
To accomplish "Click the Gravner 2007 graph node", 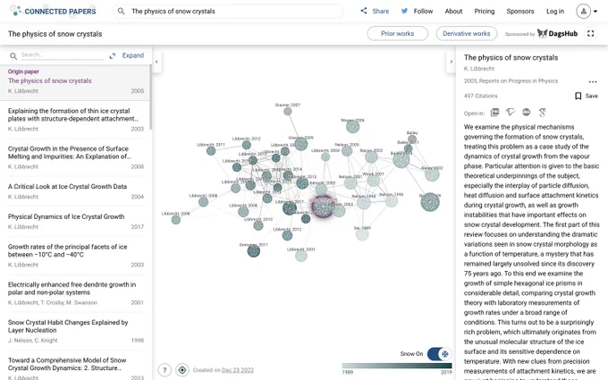I will 287,111.
